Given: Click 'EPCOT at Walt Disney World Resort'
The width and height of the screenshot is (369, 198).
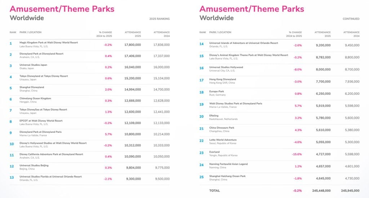Looking at the screenshot, I should 41,121.
